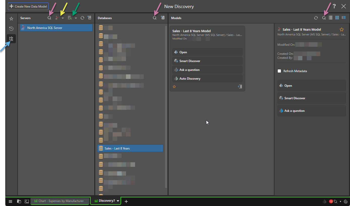Switch to Chart - Expenses by Manufacturer tab
The image size is (350, 206).
coord(60,201)
